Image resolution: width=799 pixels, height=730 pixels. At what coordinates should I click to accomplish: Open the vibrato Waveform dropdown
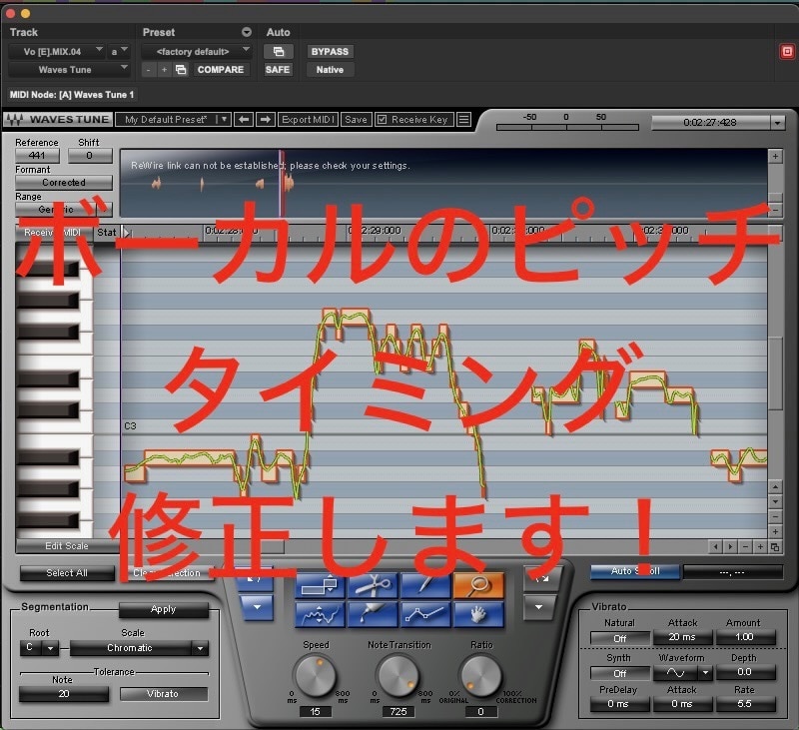pyautogui.click(x=705, y=673)
